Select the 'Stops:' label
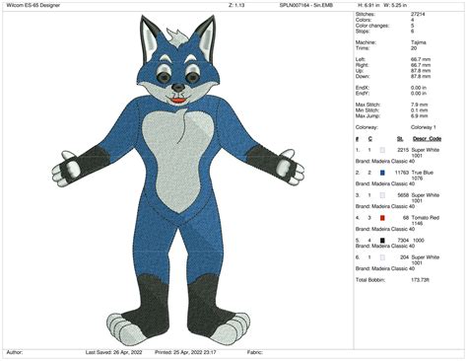 [x=363, y=32]
